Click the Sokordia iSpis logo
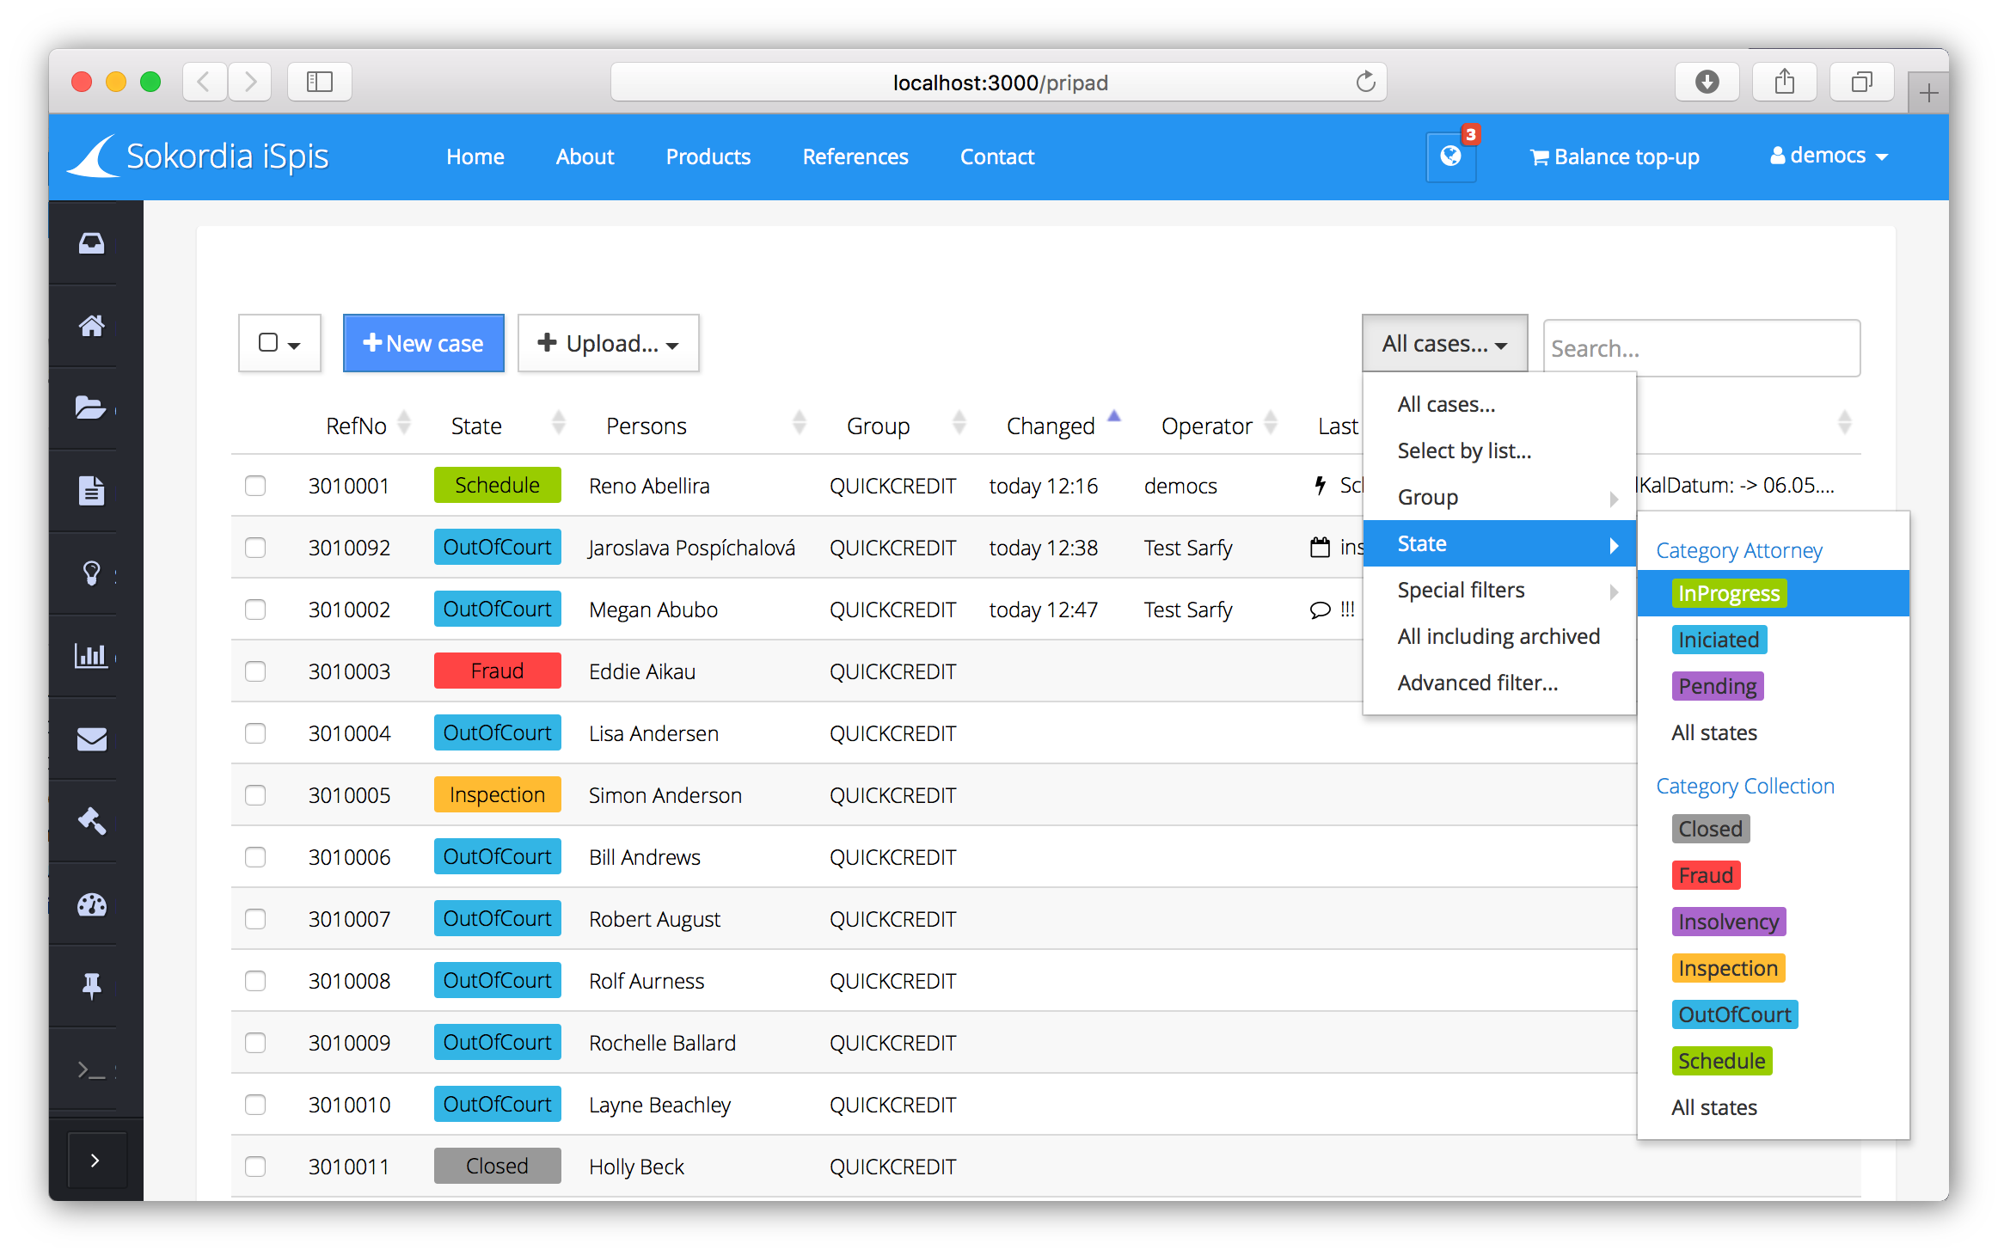 [x=199, y=156]
